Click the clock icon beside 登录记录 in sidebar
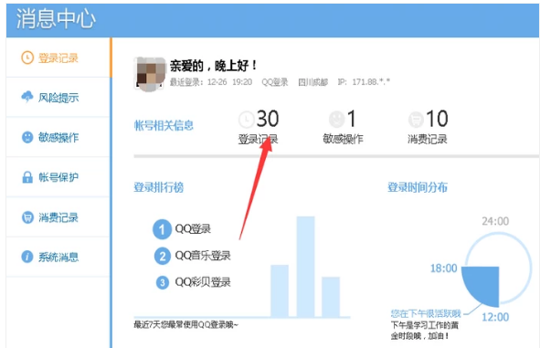 pos(27,58)
